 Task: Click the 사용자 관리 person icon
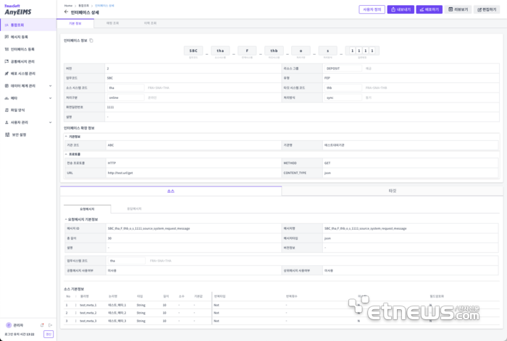7,122
